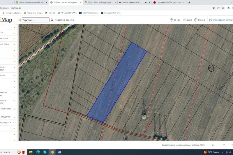Open the tab search dropdown chevron
The height and width of the screenshot is (155, 233).
232,2
